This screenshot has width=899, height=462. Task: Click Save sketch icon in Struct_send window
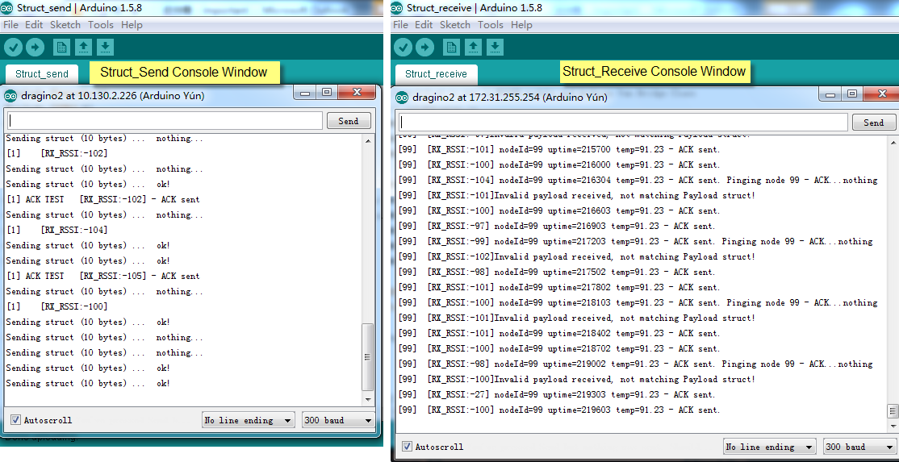point(106,47)
